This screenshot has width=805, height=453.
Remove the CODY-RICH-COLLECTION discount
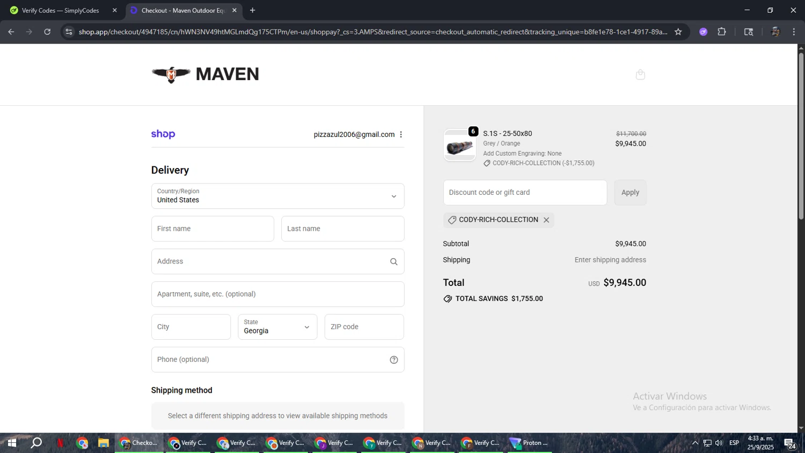[x=546, y=220]
